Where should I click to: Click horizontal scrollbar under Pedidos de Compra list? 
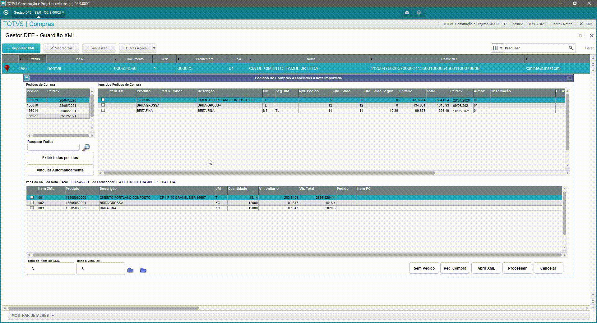click(61, 136)
